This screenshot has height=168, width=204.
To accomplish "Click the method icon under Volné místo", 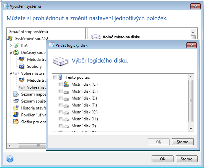I will coord(22,80).
